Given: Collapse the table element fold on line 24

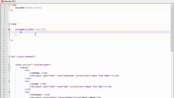Looking at the screenshot, I should [9, 68].
